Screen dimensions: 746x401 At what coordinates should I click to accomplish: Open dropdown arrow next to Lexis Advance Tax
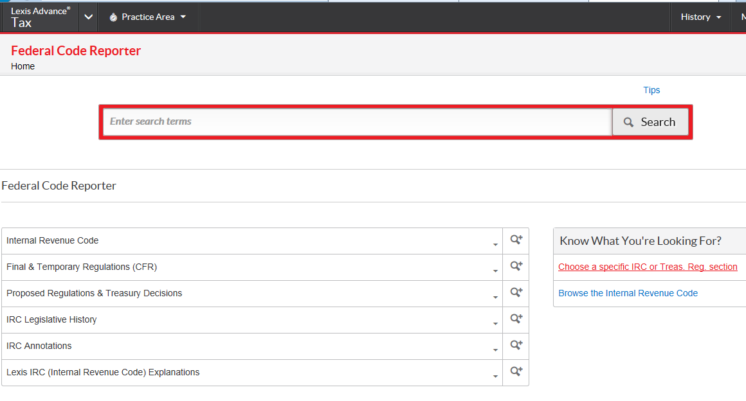(88, 17)
